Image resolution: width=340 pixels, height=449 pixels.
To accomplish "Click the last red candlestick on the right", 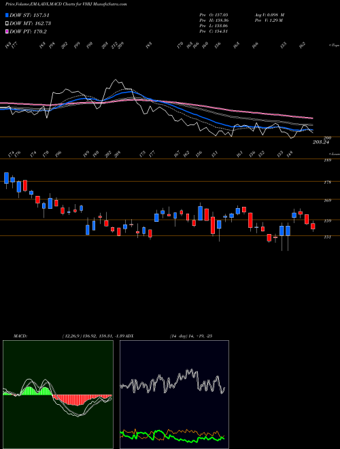I will [x=313, y=227].
